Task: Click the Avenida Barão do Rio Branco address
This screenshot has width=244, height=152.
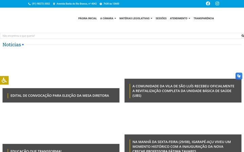Action: tap(77, 4)
